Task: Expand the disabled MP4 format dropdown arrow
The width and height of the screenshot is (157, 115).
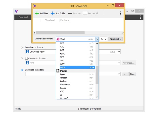Action: [x=119, y=63]
